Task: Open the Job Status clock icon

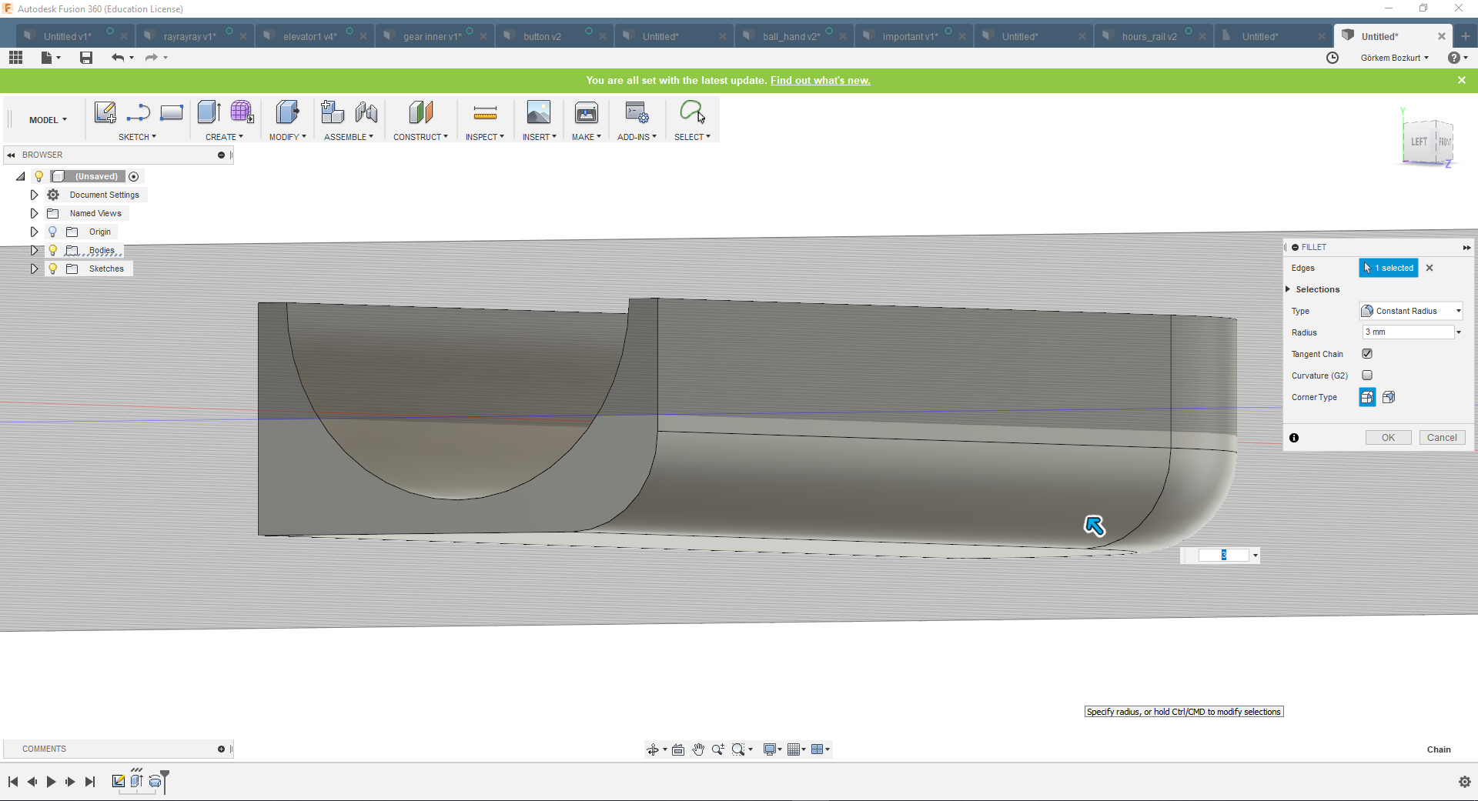Action: [1333, 58]
